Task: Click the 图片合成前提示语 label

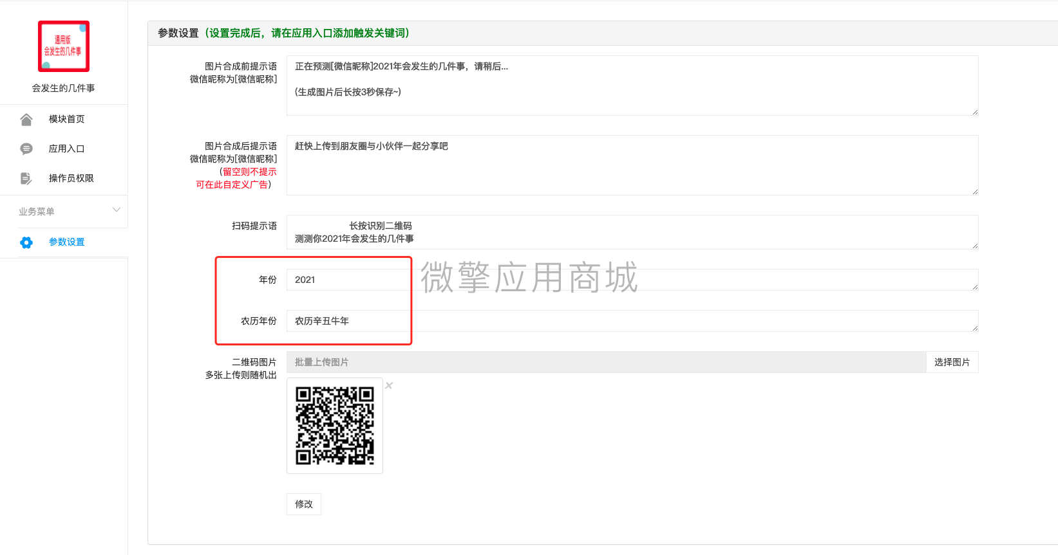Action: pyautogui.click(x=241, y=66)
